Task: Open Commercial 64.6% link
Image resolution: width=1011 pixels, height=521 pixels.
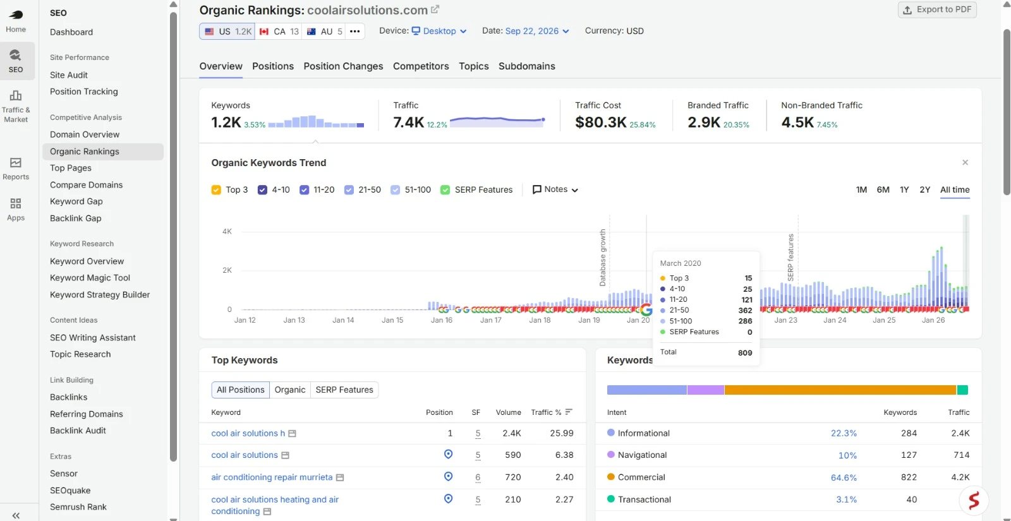Action: (844, 477)
